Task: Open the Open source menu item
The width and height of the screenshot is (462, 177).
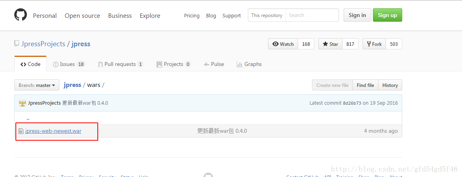Action: tap(82, 15)
